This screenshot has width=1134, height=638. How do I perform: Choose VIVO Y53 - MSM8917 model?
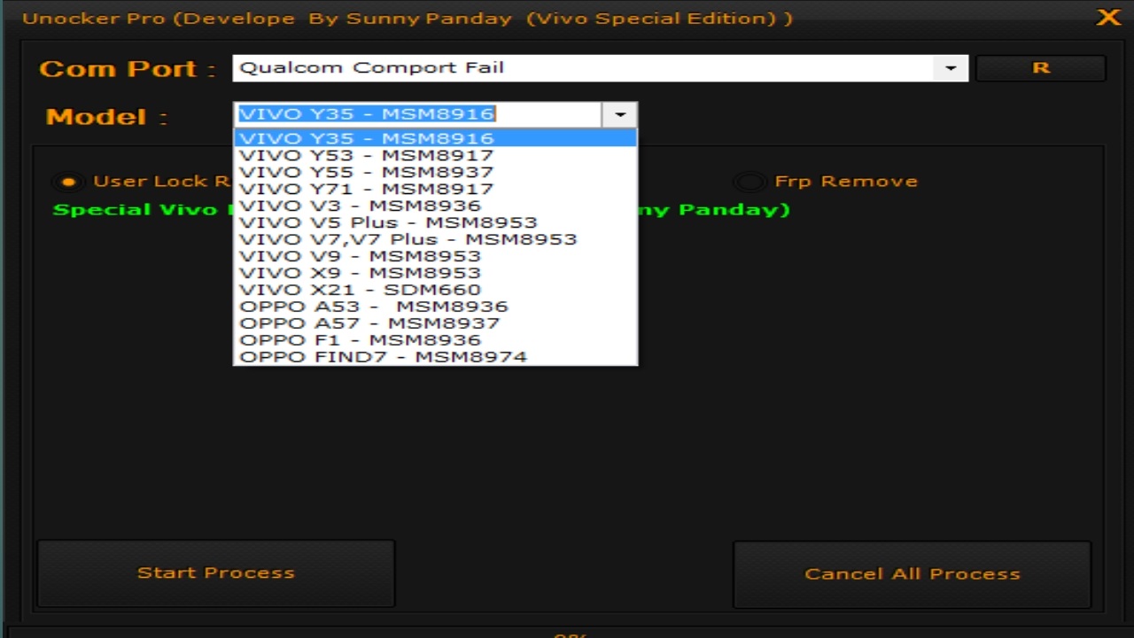435,155
